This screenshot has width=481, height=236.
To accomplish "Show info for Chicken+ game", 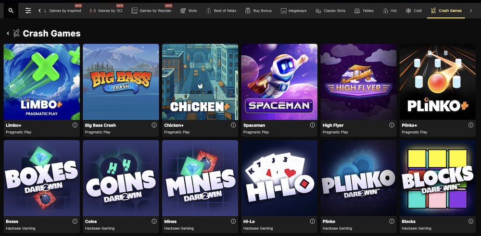I will coord(233,125).
